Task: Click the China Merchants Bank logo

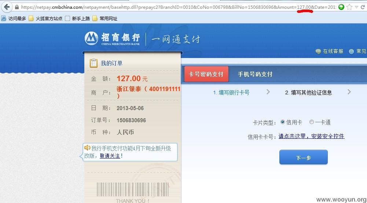Action: pyautogui.click(x=112, y=39)
